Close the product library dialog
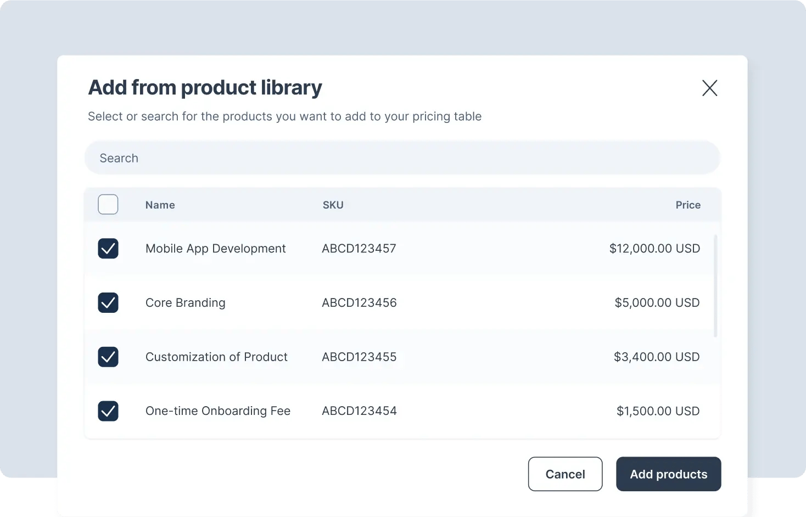This screenshot has height=517, width=806. (709, 88)
